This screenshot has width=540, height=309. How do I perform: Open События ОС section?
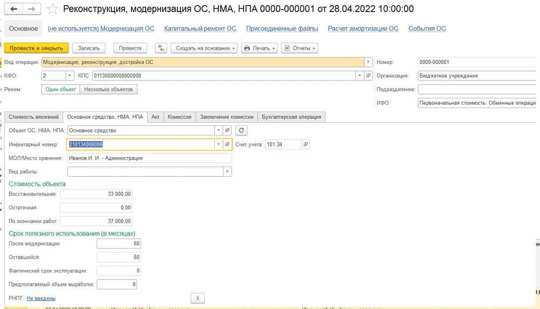click(x=427, y=29)
